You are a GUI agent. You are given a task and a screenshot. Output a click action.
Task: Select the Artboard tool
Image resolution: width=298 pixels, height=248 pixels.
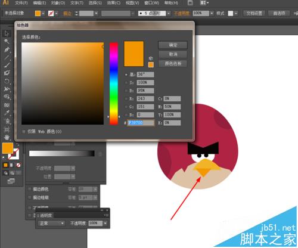[x=7, y=129]
